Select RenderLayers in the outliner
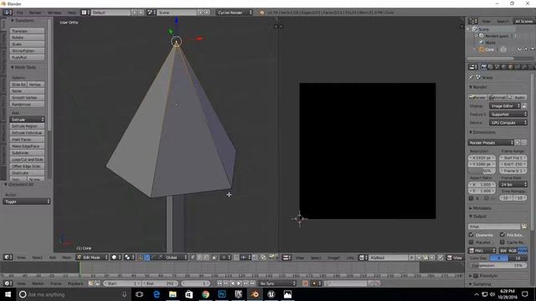This screenshot has width=536, height=301. tap(497, 36)
